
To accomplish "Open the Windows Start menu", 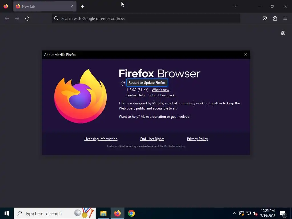I will click(7, 213).
